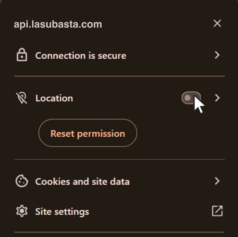Open Site settings via the external-link icon
This screenshot has height=237, width=238.
click(217, 211)
